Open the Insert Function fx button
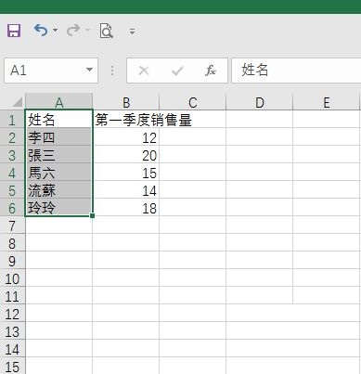 pos(211,71)
